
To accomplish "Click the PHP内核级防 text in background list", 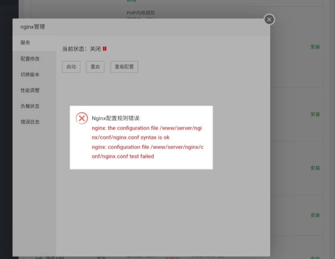I will tap(141, 13).
